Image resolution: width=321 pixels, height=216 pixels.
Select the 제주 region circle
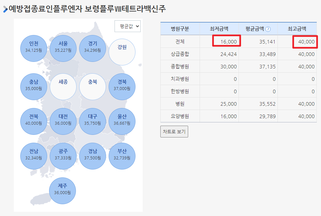coord(62,190)
